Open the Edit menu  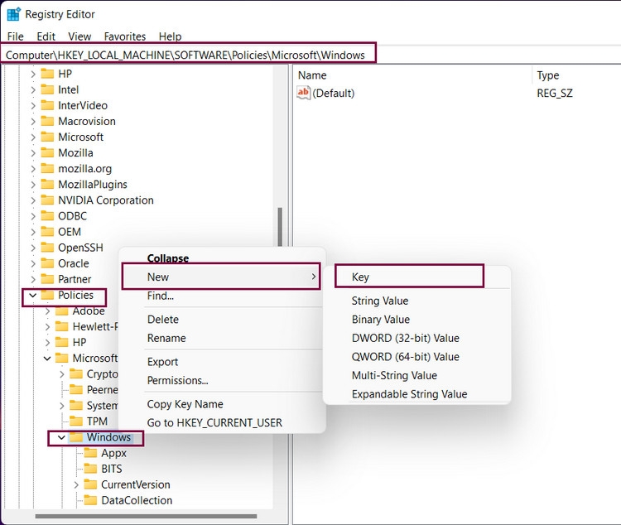46,36
